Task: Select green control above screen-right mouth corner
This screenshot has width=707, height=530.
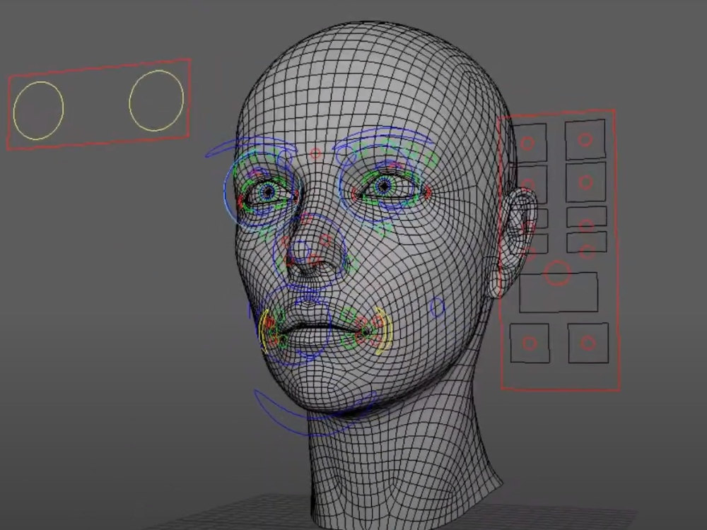Action: 350,315
